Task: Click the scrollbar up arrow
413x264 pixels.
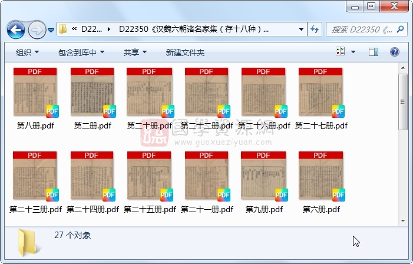Action: pyautogui.click(x=403, y=68)
